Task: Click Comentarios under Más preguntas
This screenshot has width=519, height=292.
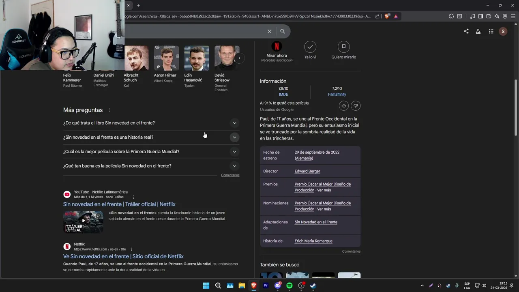Action: 230,175
